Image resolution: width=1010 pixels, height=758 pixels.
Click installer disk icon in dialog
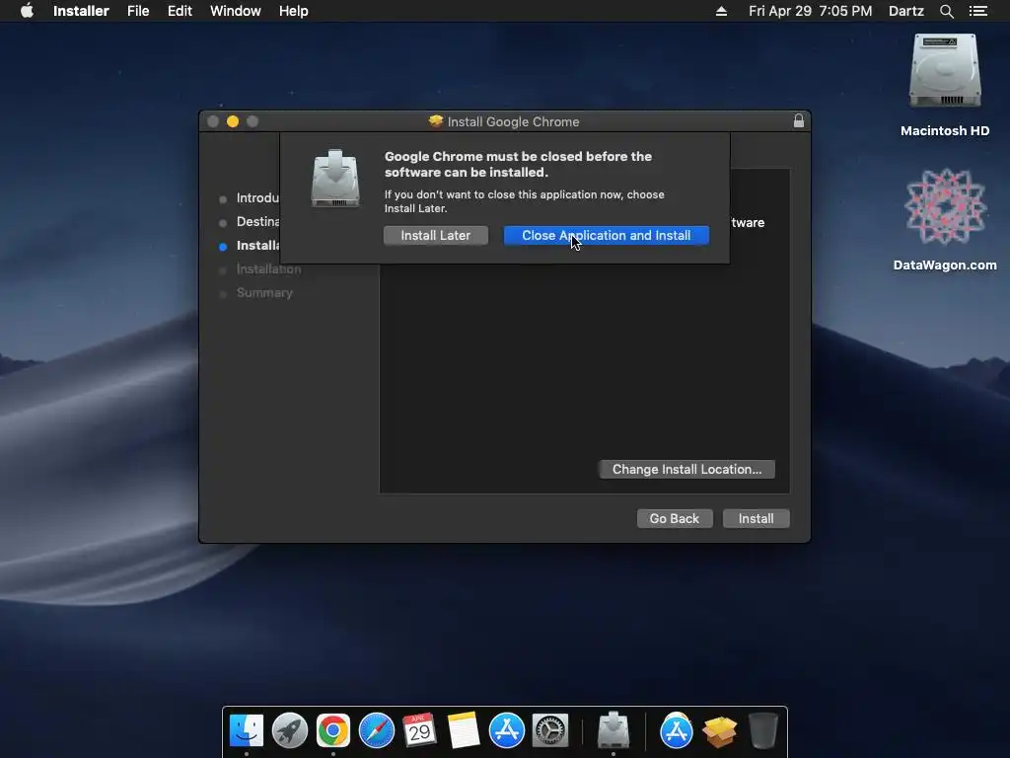[335, 179]
